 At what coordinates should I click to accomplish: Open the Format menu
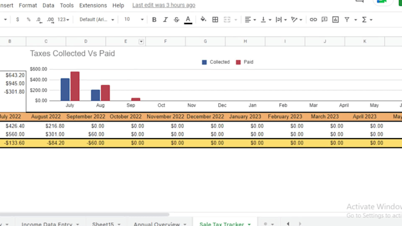click(x=28, y=5)
